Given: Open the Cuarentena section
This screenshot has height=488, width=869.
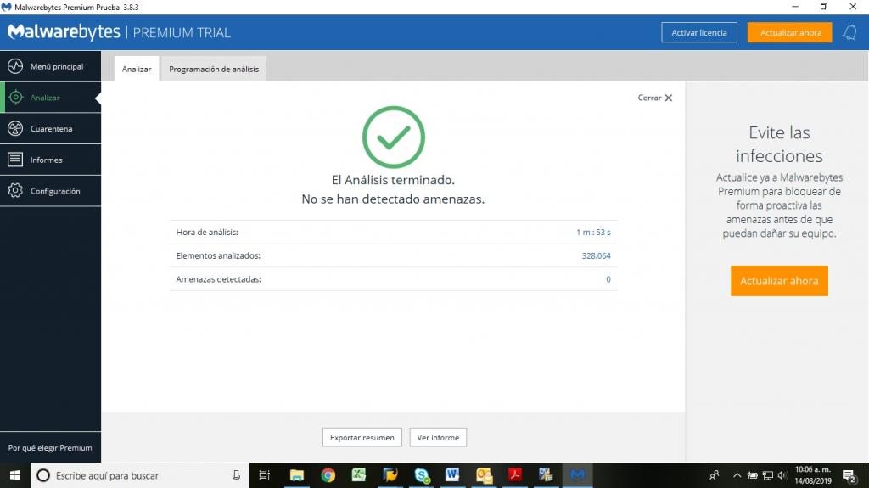Looking at the screenshot, I should (x=50, y=129).
